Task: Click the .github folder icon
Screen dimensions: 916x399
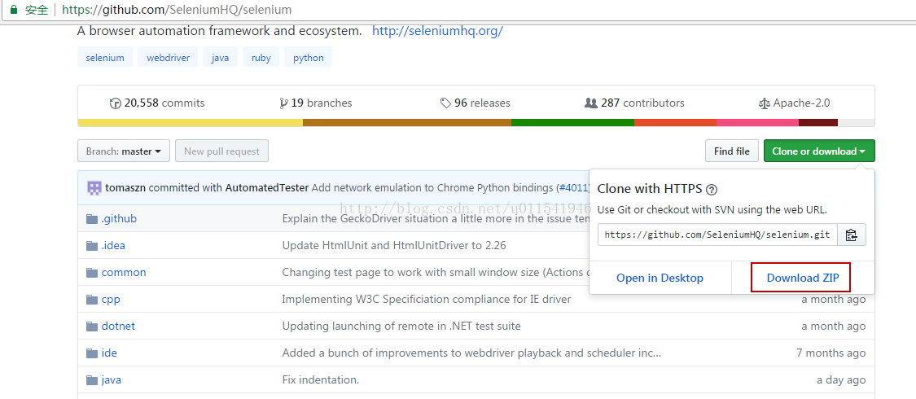Action: [x=92, y=219]
